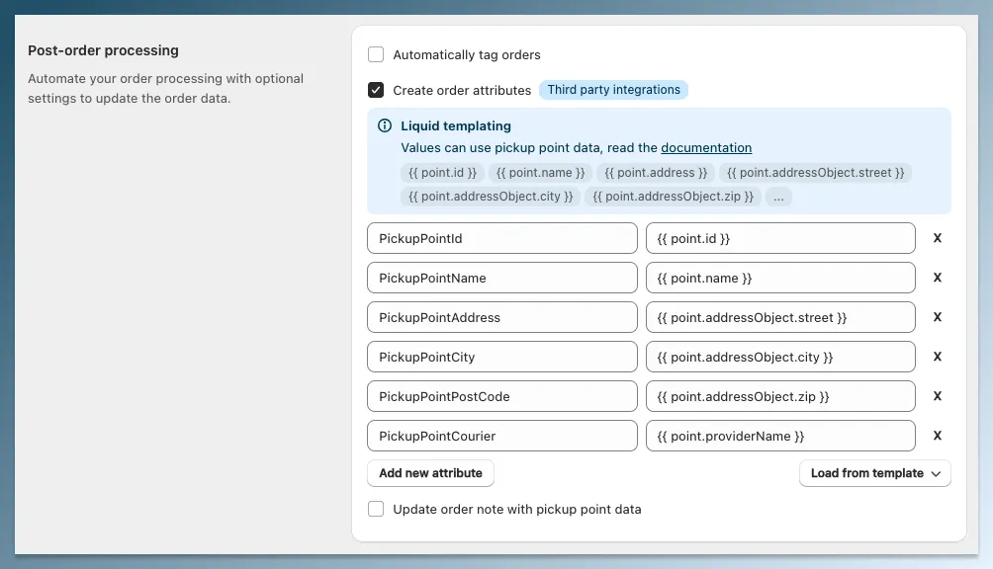
Task: Click the Post-order processing heading
Action: click(x=103, y=50)
